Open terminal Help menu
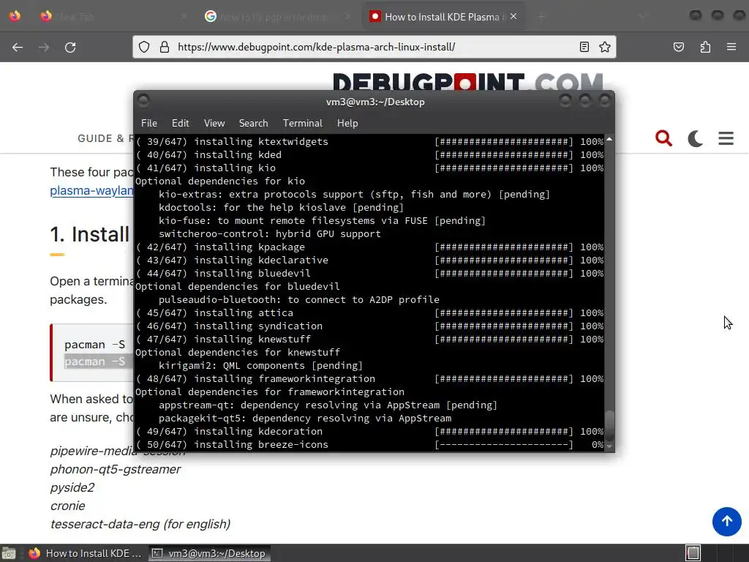This screenshot has width=749, height=562. (x=347, y=123)
